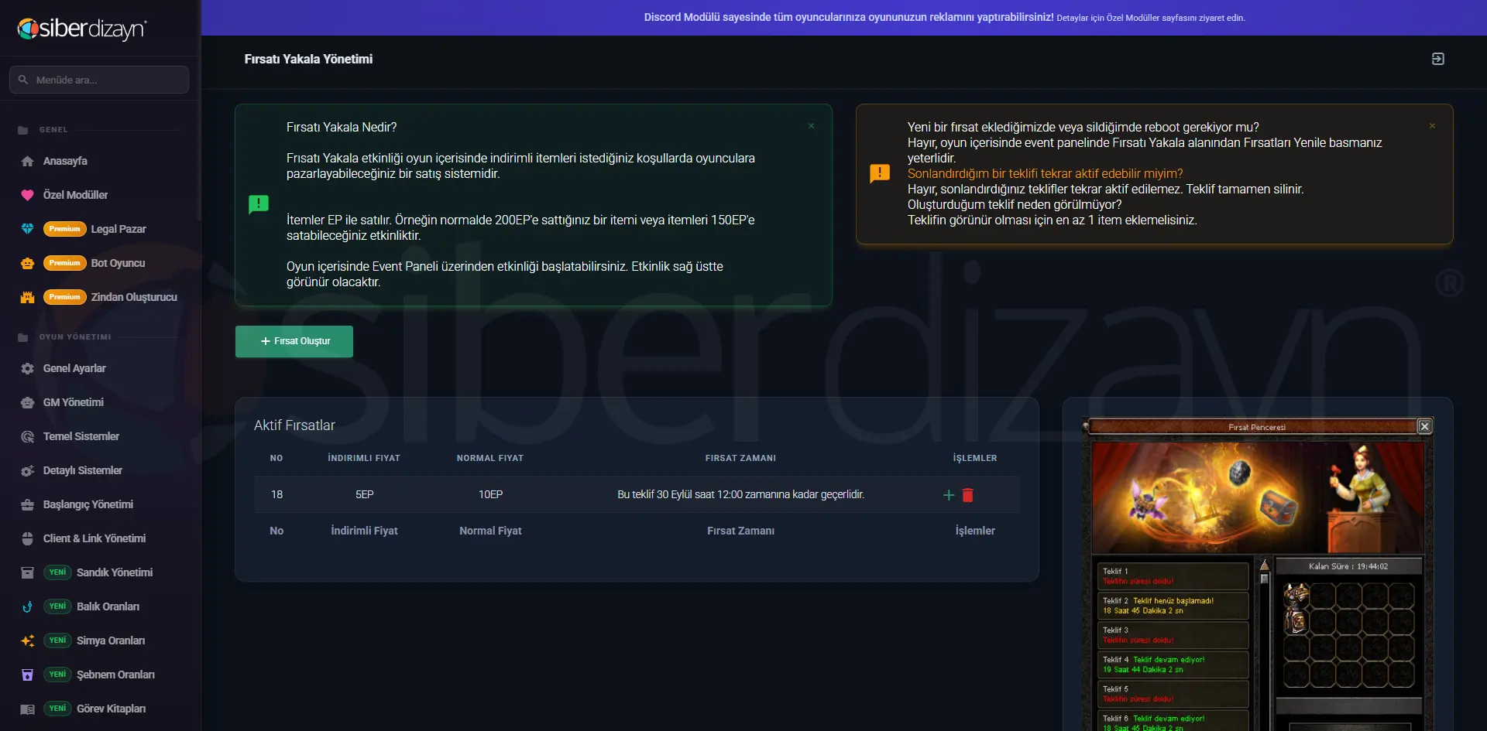Image resolution: width=1487 pixels, height=731 pixels.
Task: Click the Discord Modülü announcement banner
Action: tap(844, 18)
